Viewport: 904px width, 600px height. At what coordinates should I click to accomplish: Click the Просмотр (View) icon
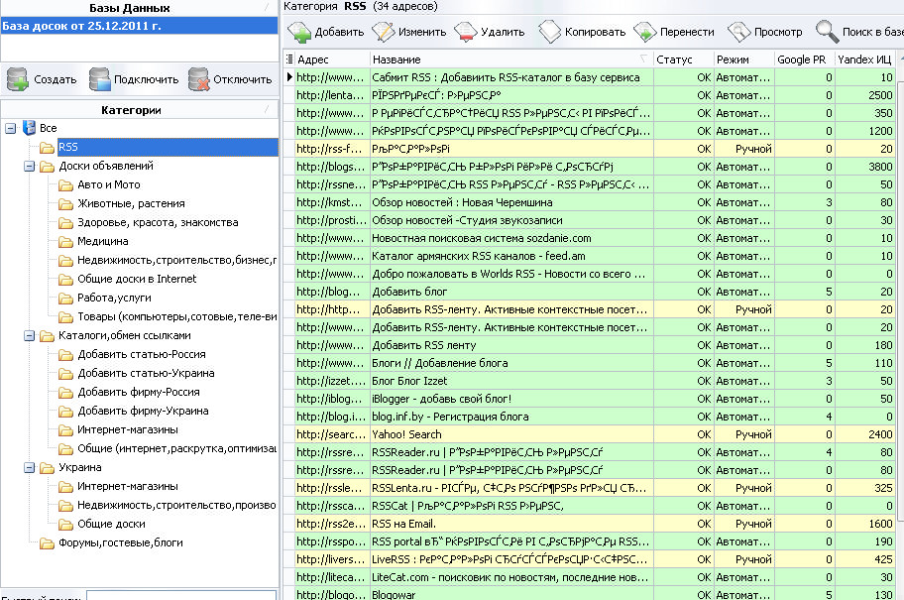[x=738, y=32]
